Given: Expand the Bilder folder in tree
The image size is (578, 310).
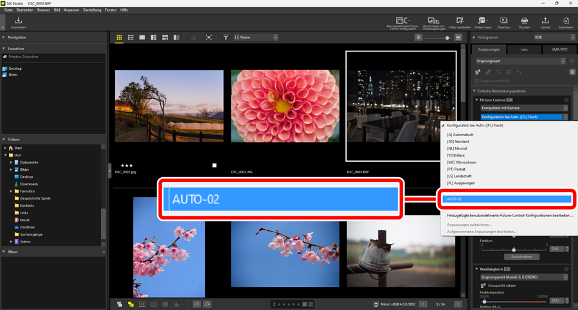Looking at the screenshot, I should 11,169.
